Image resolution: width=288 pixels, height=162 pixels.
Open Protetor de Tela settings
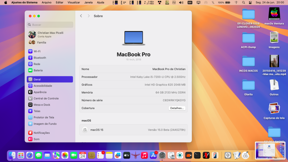click(50, 117)
